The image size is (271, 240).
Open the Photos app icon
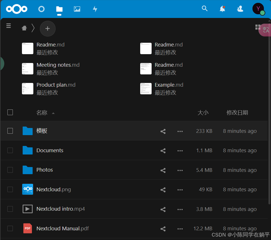click(x=77, y=9)
